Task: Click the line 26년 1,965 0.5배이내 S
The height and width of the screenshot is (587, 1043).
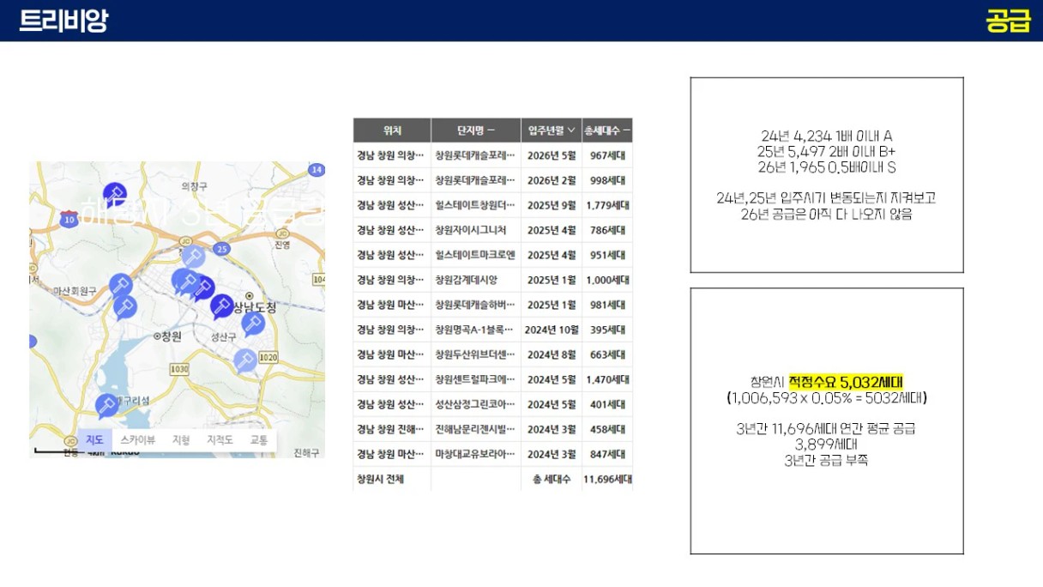Action: point(827,167)
